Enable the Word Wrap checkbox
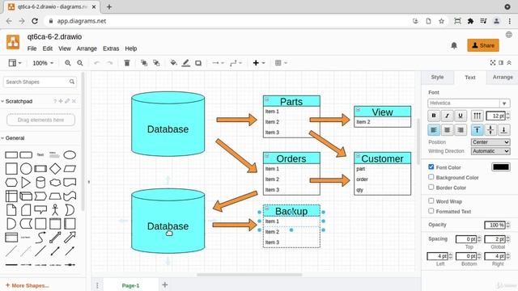 point(431,201)
